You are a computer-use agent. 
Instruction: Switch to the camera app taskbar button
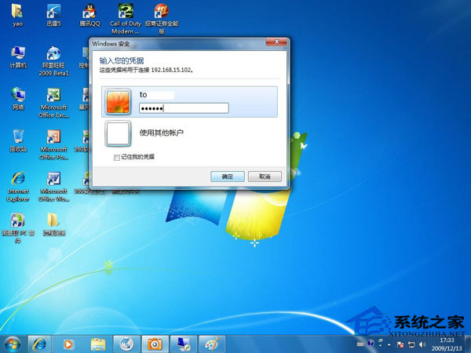point(155,344)
